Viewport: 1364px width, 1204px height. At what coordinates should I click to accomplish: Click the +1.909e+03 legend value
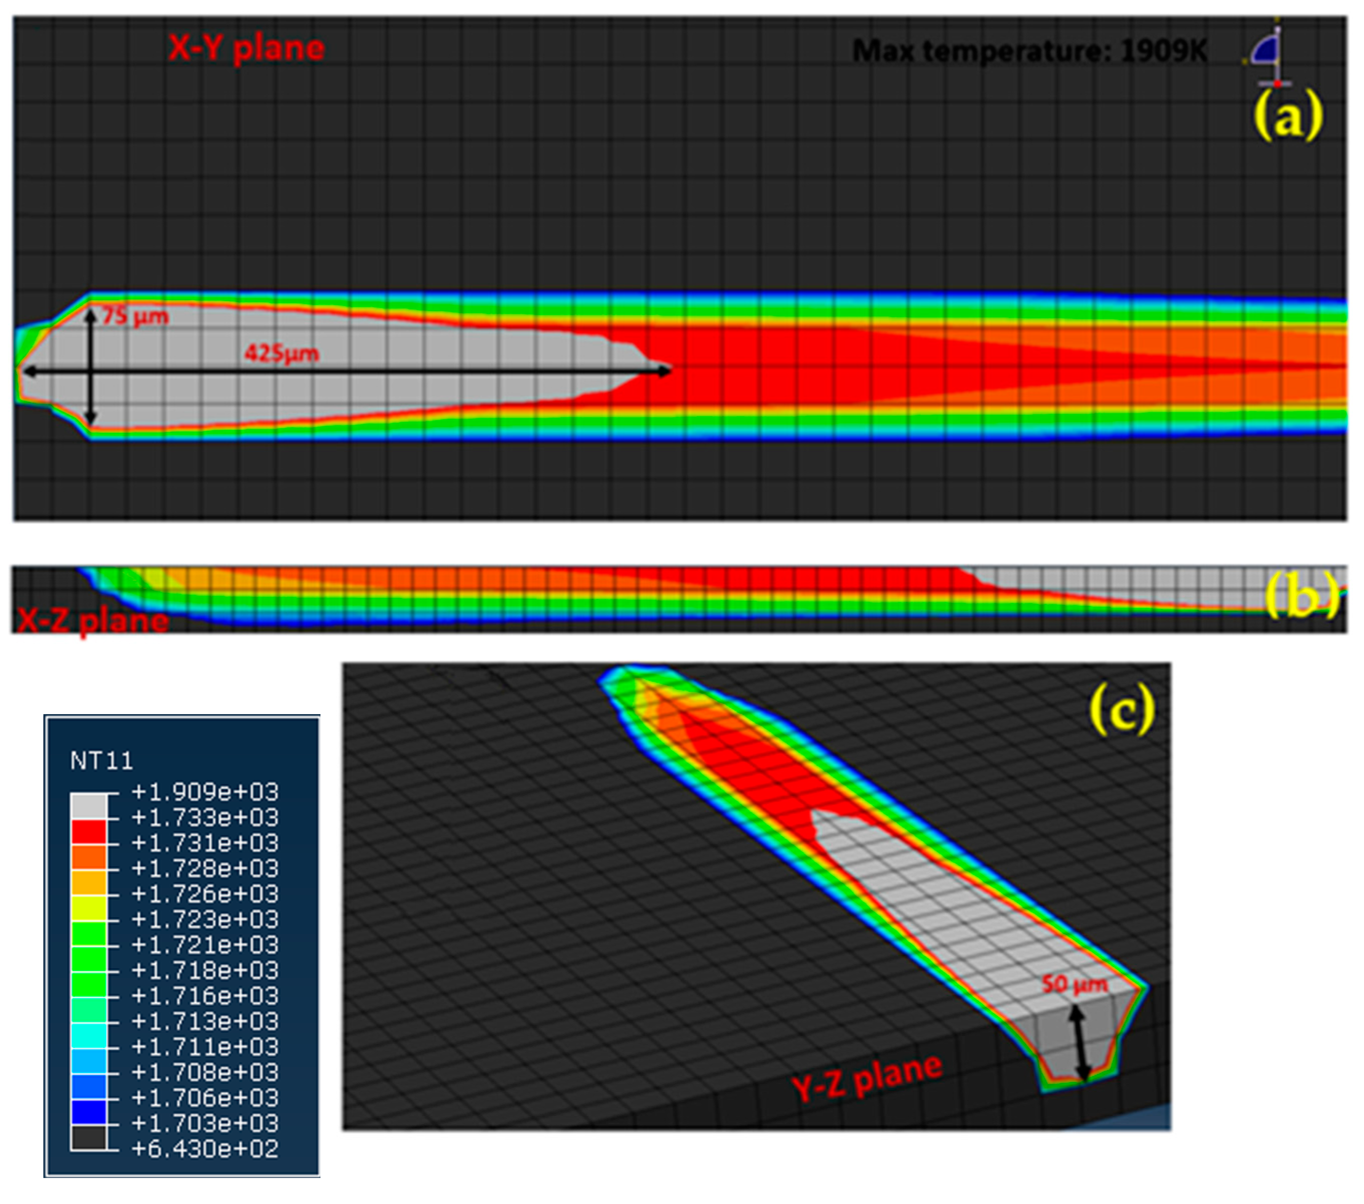[x=205, y=792]
